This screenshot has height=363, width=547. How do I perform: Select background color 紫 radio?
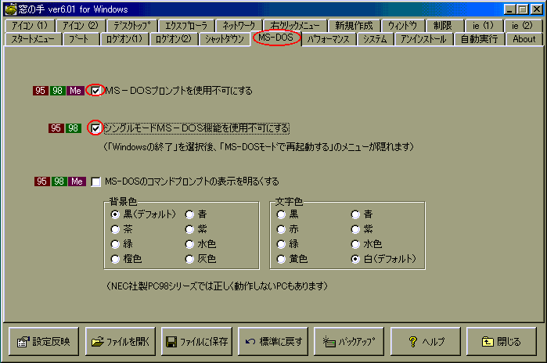tap(189, 229)
